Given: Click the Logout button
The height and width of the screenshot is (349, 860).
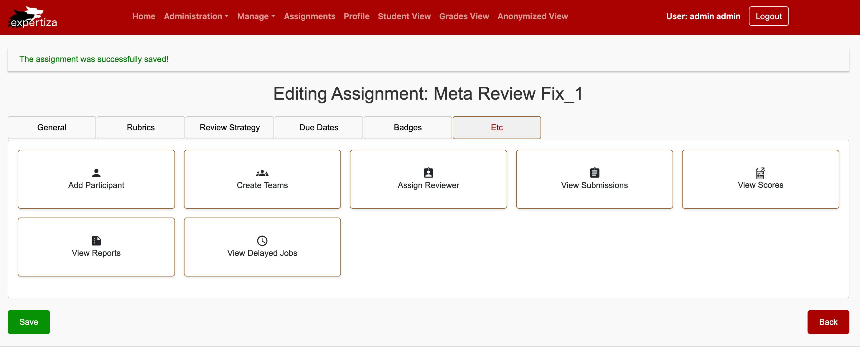Looking at the screenshot, I should tap(769, 17).
